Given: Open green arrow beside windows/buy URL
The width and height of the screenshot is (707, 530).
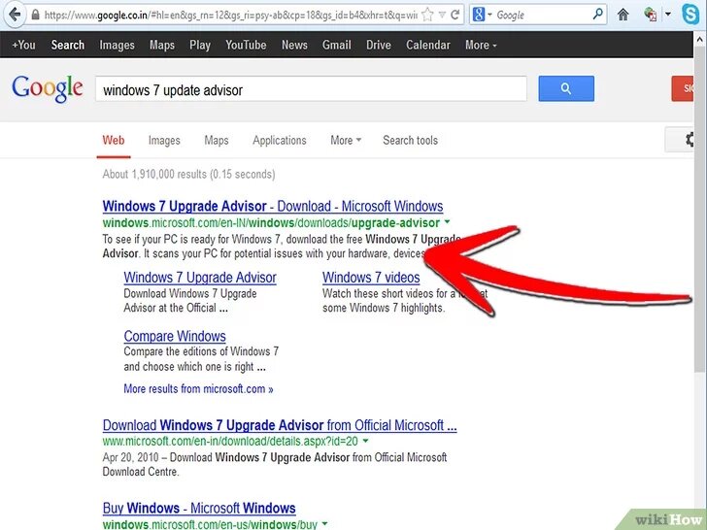Looking at the screenshot, I should 324,524.
